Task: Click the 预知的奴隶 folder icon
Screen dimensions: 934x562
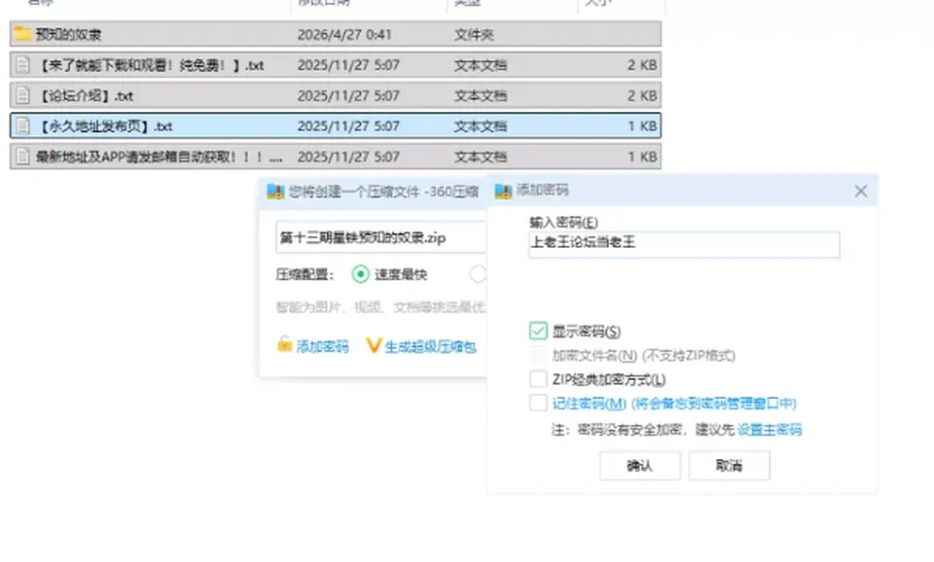Action: 22,33
